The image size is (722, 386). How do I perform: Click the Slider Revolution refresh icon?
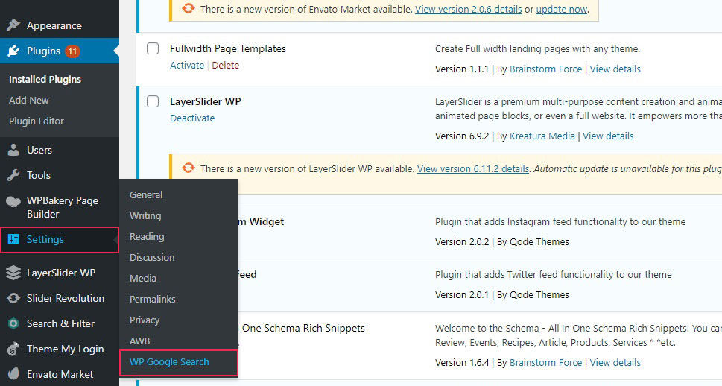point(13,298)
